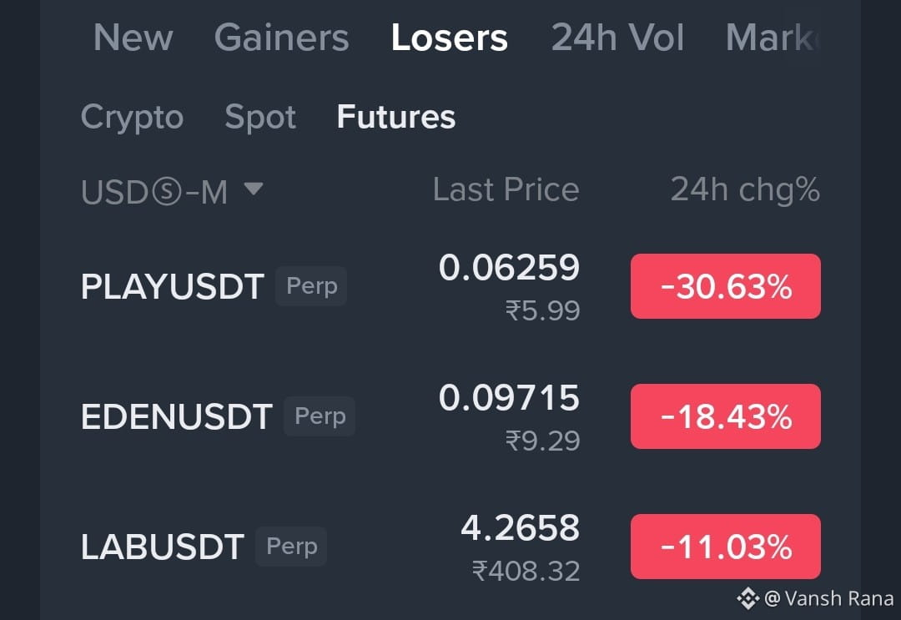Click the Perp tag beside PLAYUSDT
Screen dimensions: 901x620
tap(311, 285)
